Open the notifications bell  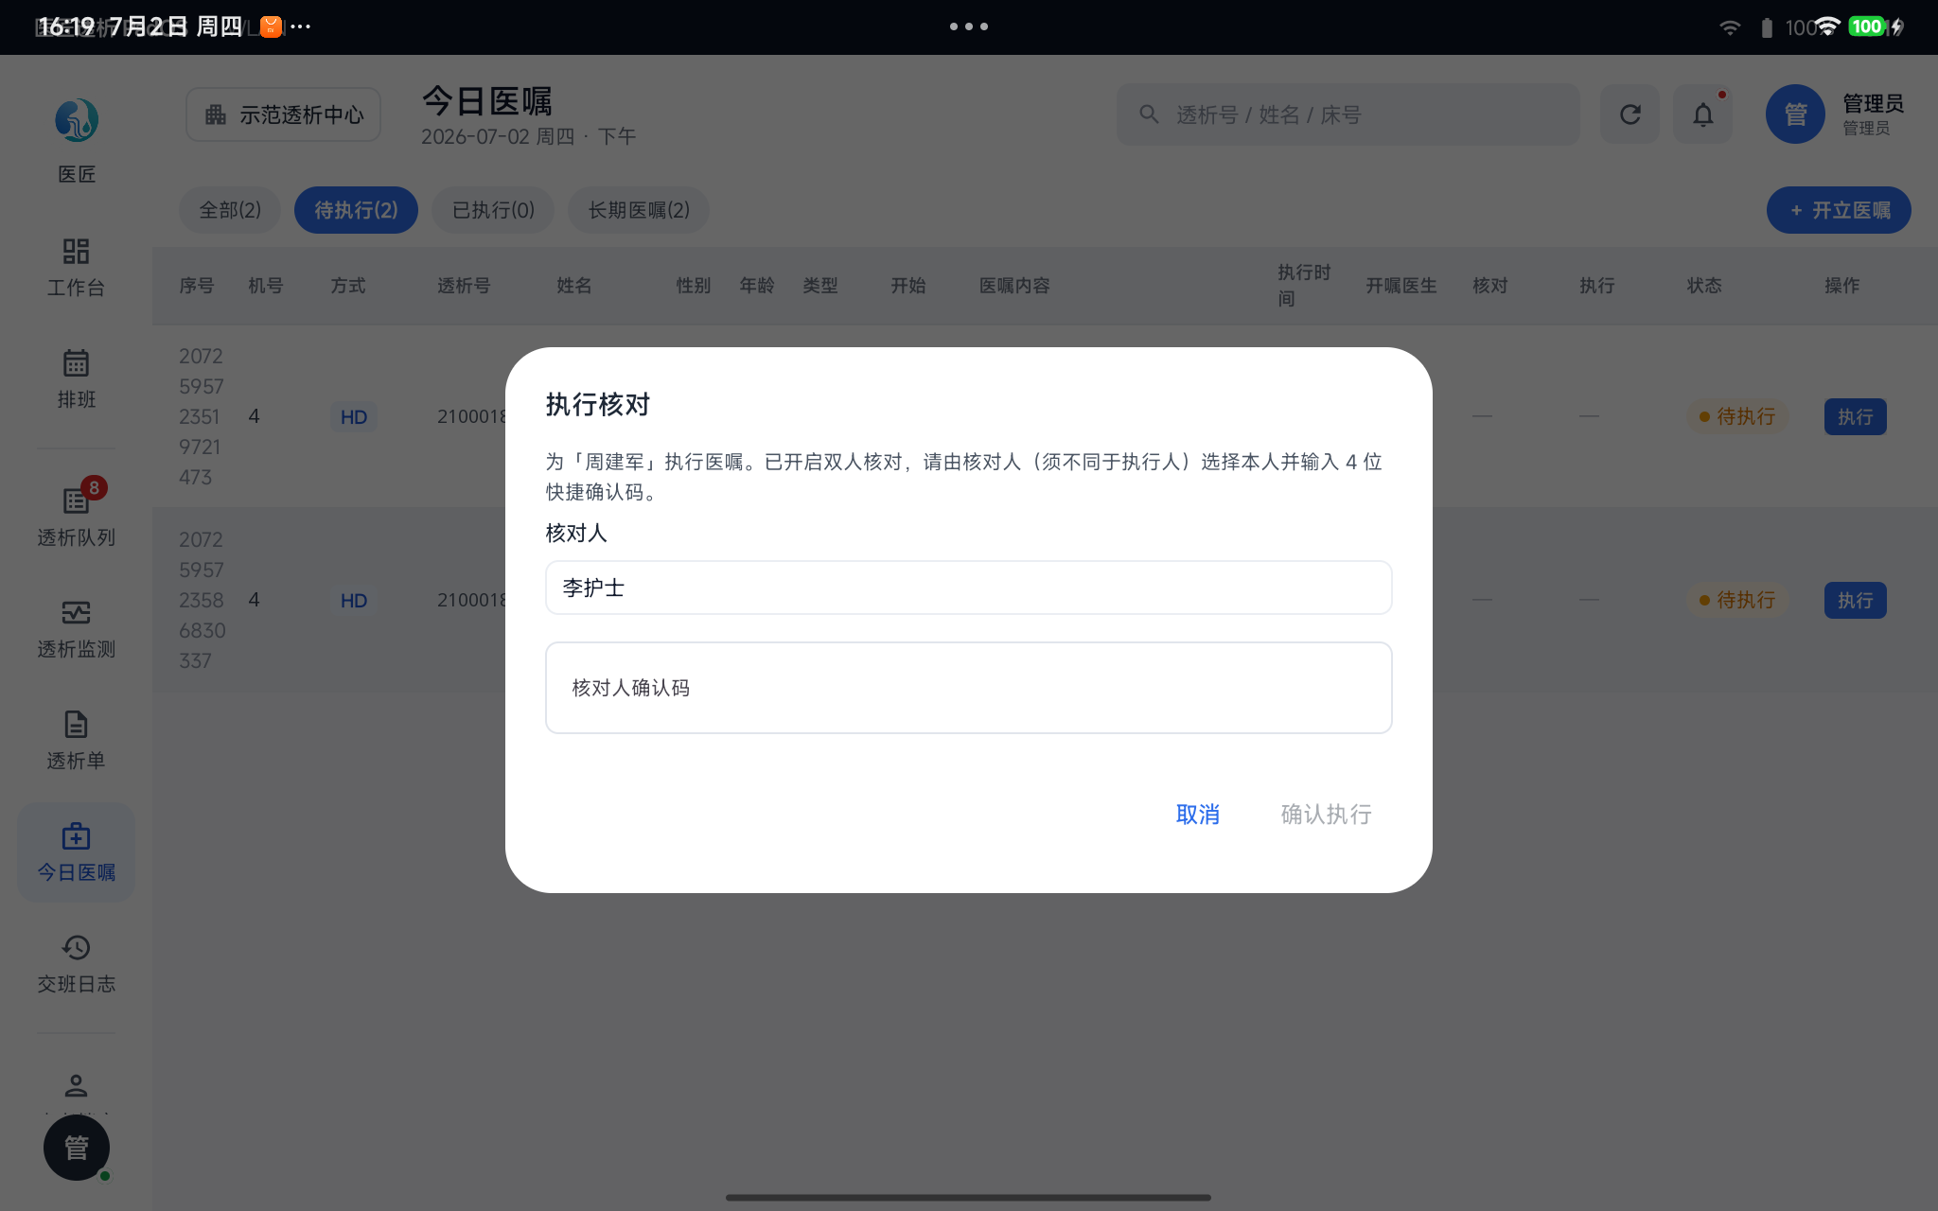click(1703, 114)
